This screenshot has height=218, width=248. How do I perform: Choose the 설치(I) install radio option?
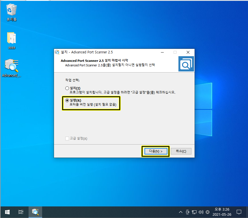pyautogui.click(x=67, y=88)
